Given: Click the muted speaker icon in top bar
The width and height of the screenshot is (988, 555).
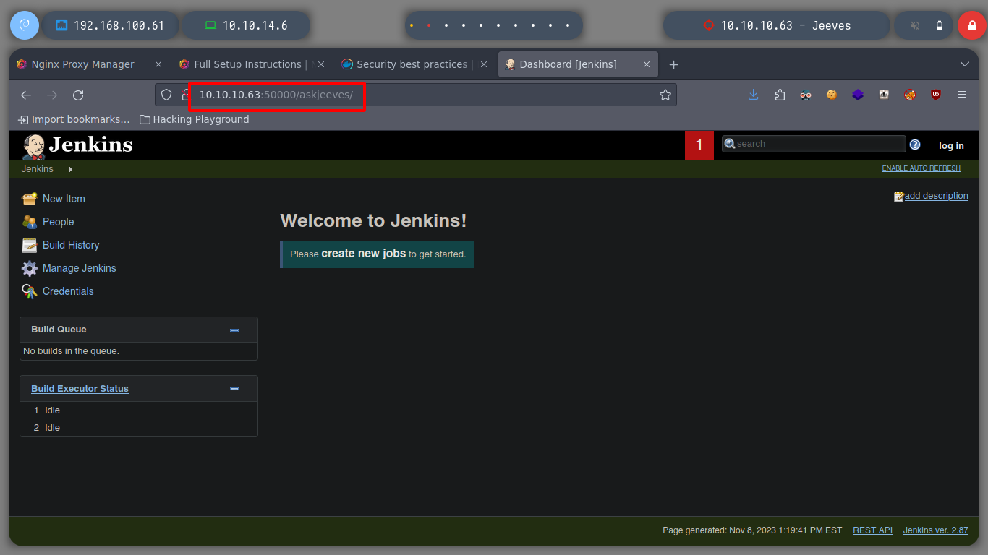Looking at the screenshot, I should click(914, 25).
